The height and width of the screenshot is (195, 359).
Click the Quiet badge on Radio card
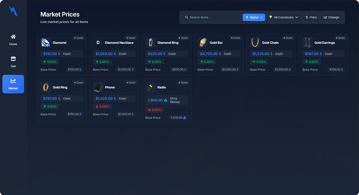click(183, 82)
